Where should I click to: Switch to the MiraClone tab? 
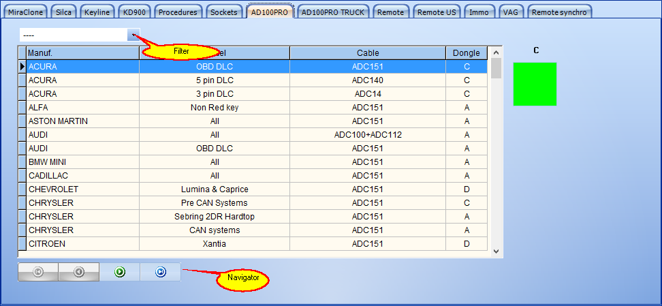coord(26,12)
